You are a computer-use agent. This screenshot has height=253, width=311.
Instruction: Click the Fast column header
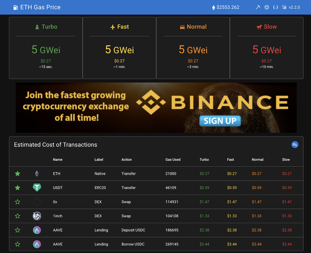[x=230, y=160]
